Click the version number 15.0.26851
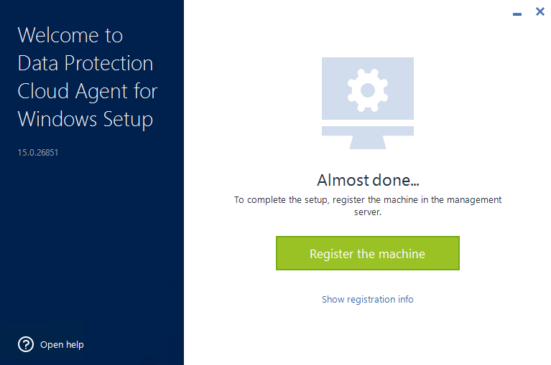Screen dimensions: 551x365 tap(38, 153)
